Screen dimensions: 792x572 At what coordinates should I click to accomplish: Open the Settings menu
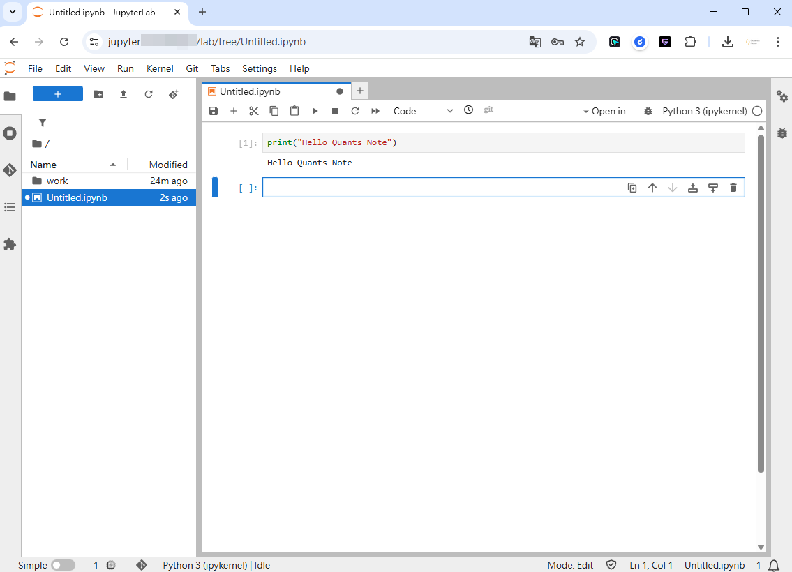tap(259, 68)
